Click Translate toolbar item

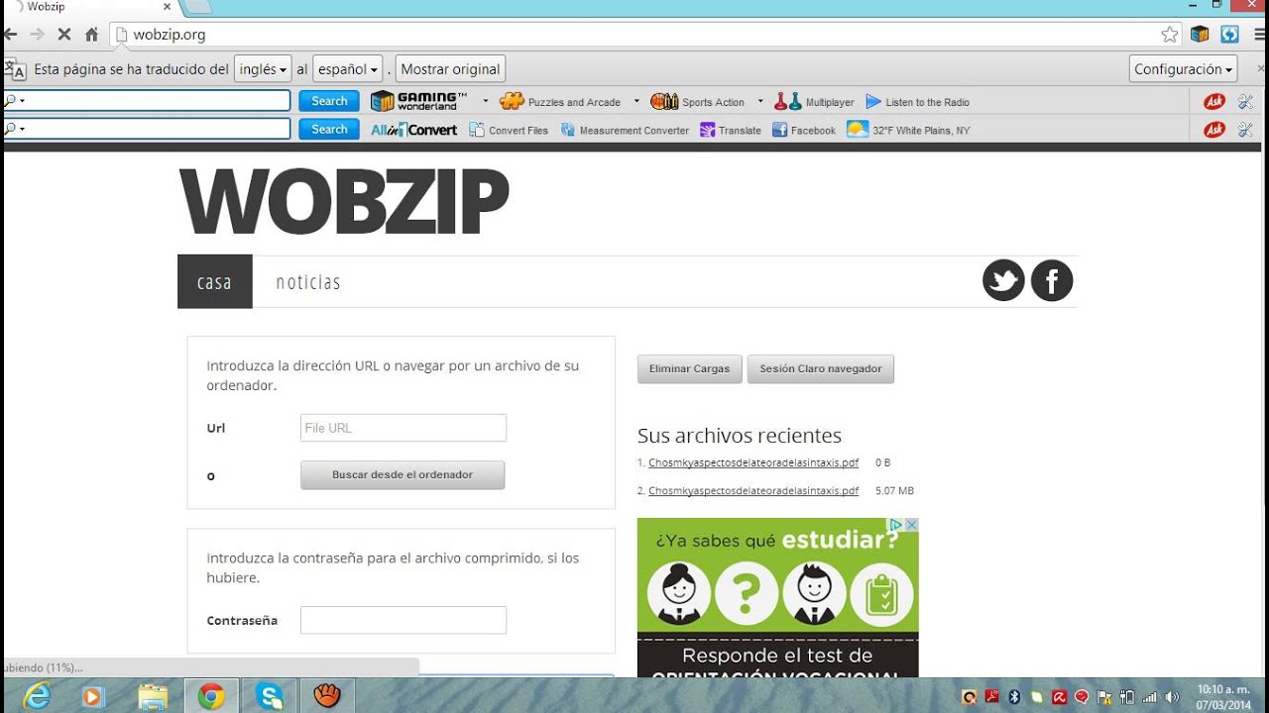tap(731, 130)
